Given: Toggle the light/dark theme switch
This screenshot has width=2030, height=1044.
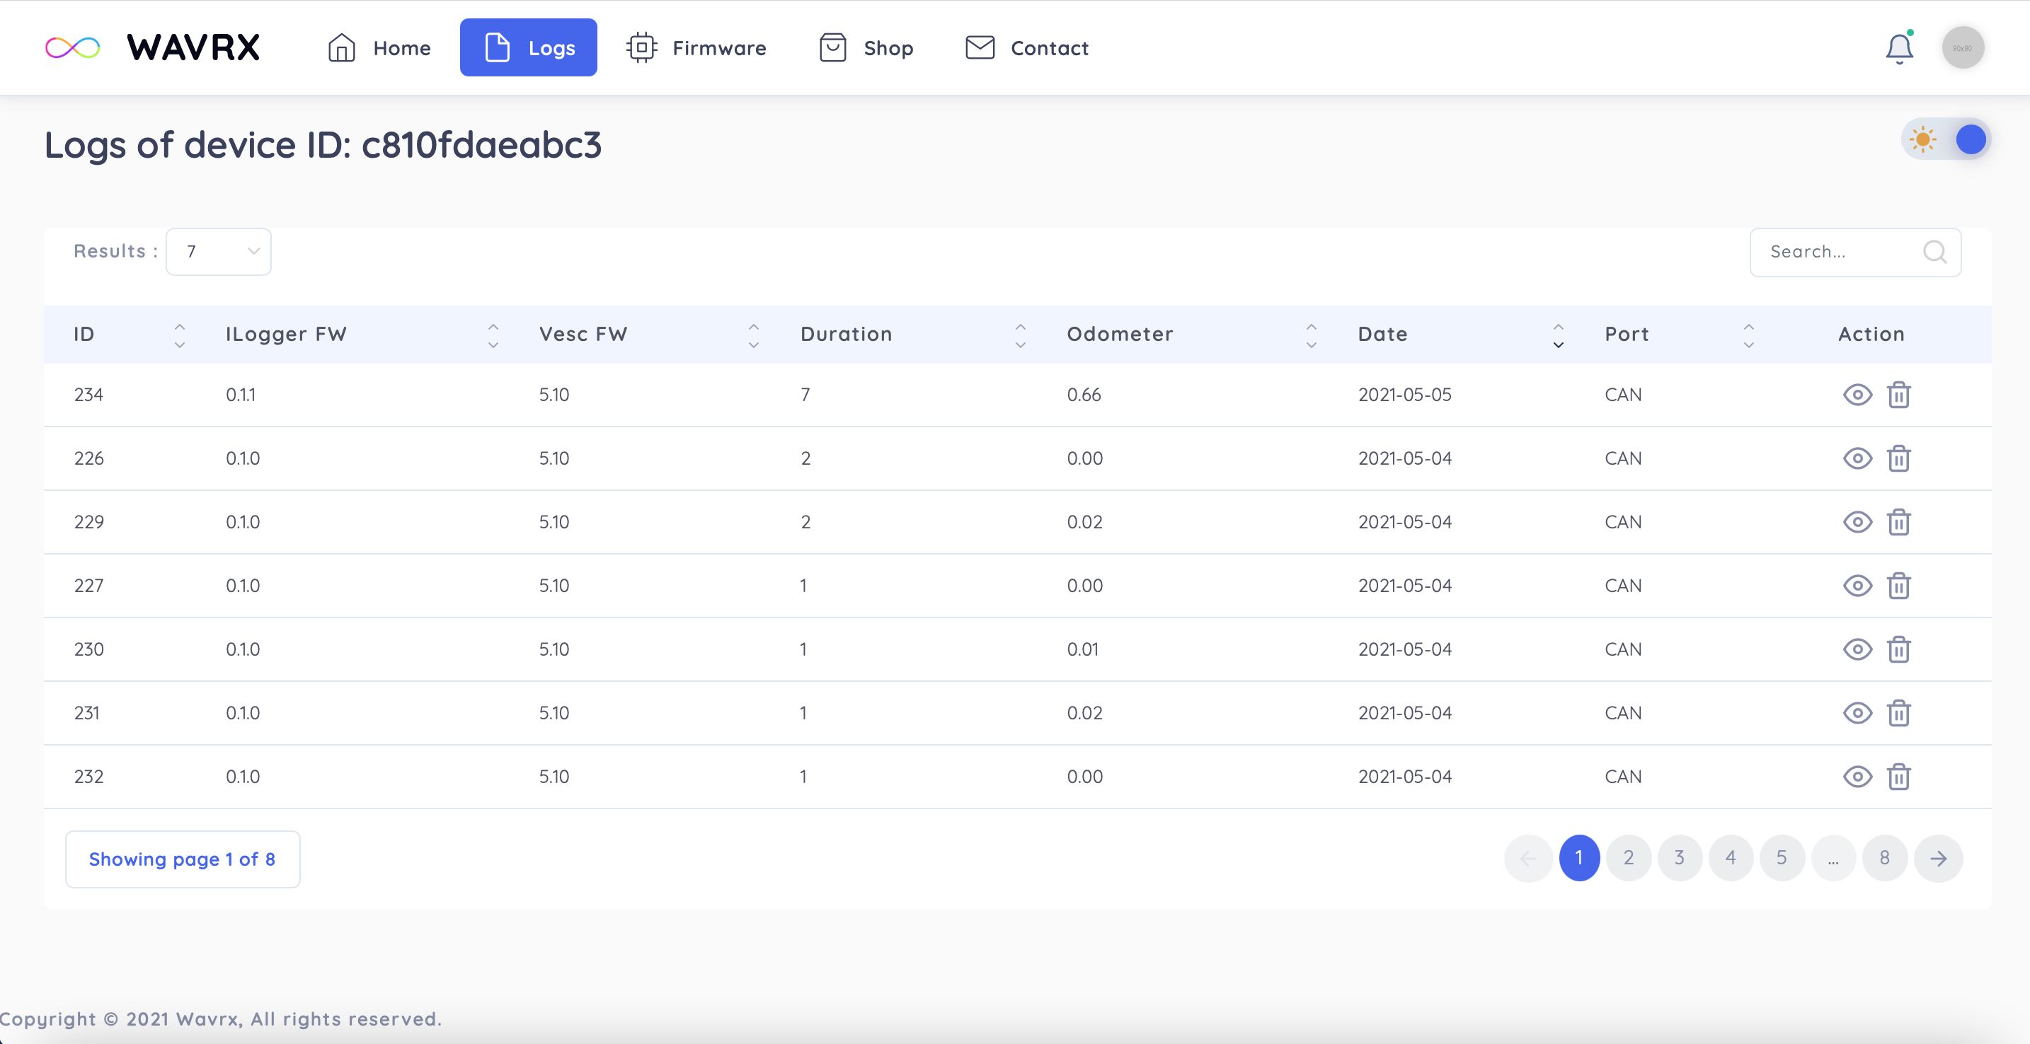Looking at the screenshot, I should (1946, 140).
